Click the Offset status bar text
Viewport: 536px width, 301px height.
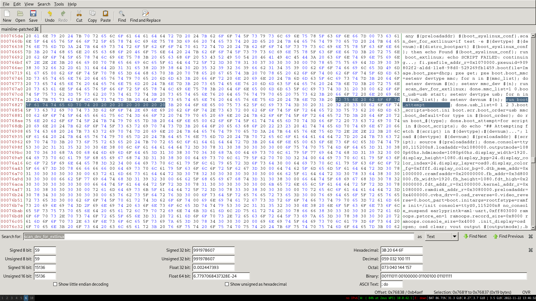click(399, 292)
